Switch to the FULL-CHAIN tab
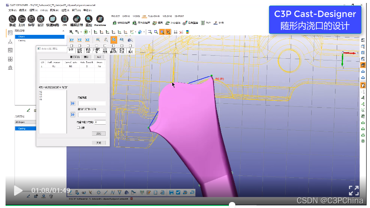This screenshot has height=208, width=370. coord(153,16)
